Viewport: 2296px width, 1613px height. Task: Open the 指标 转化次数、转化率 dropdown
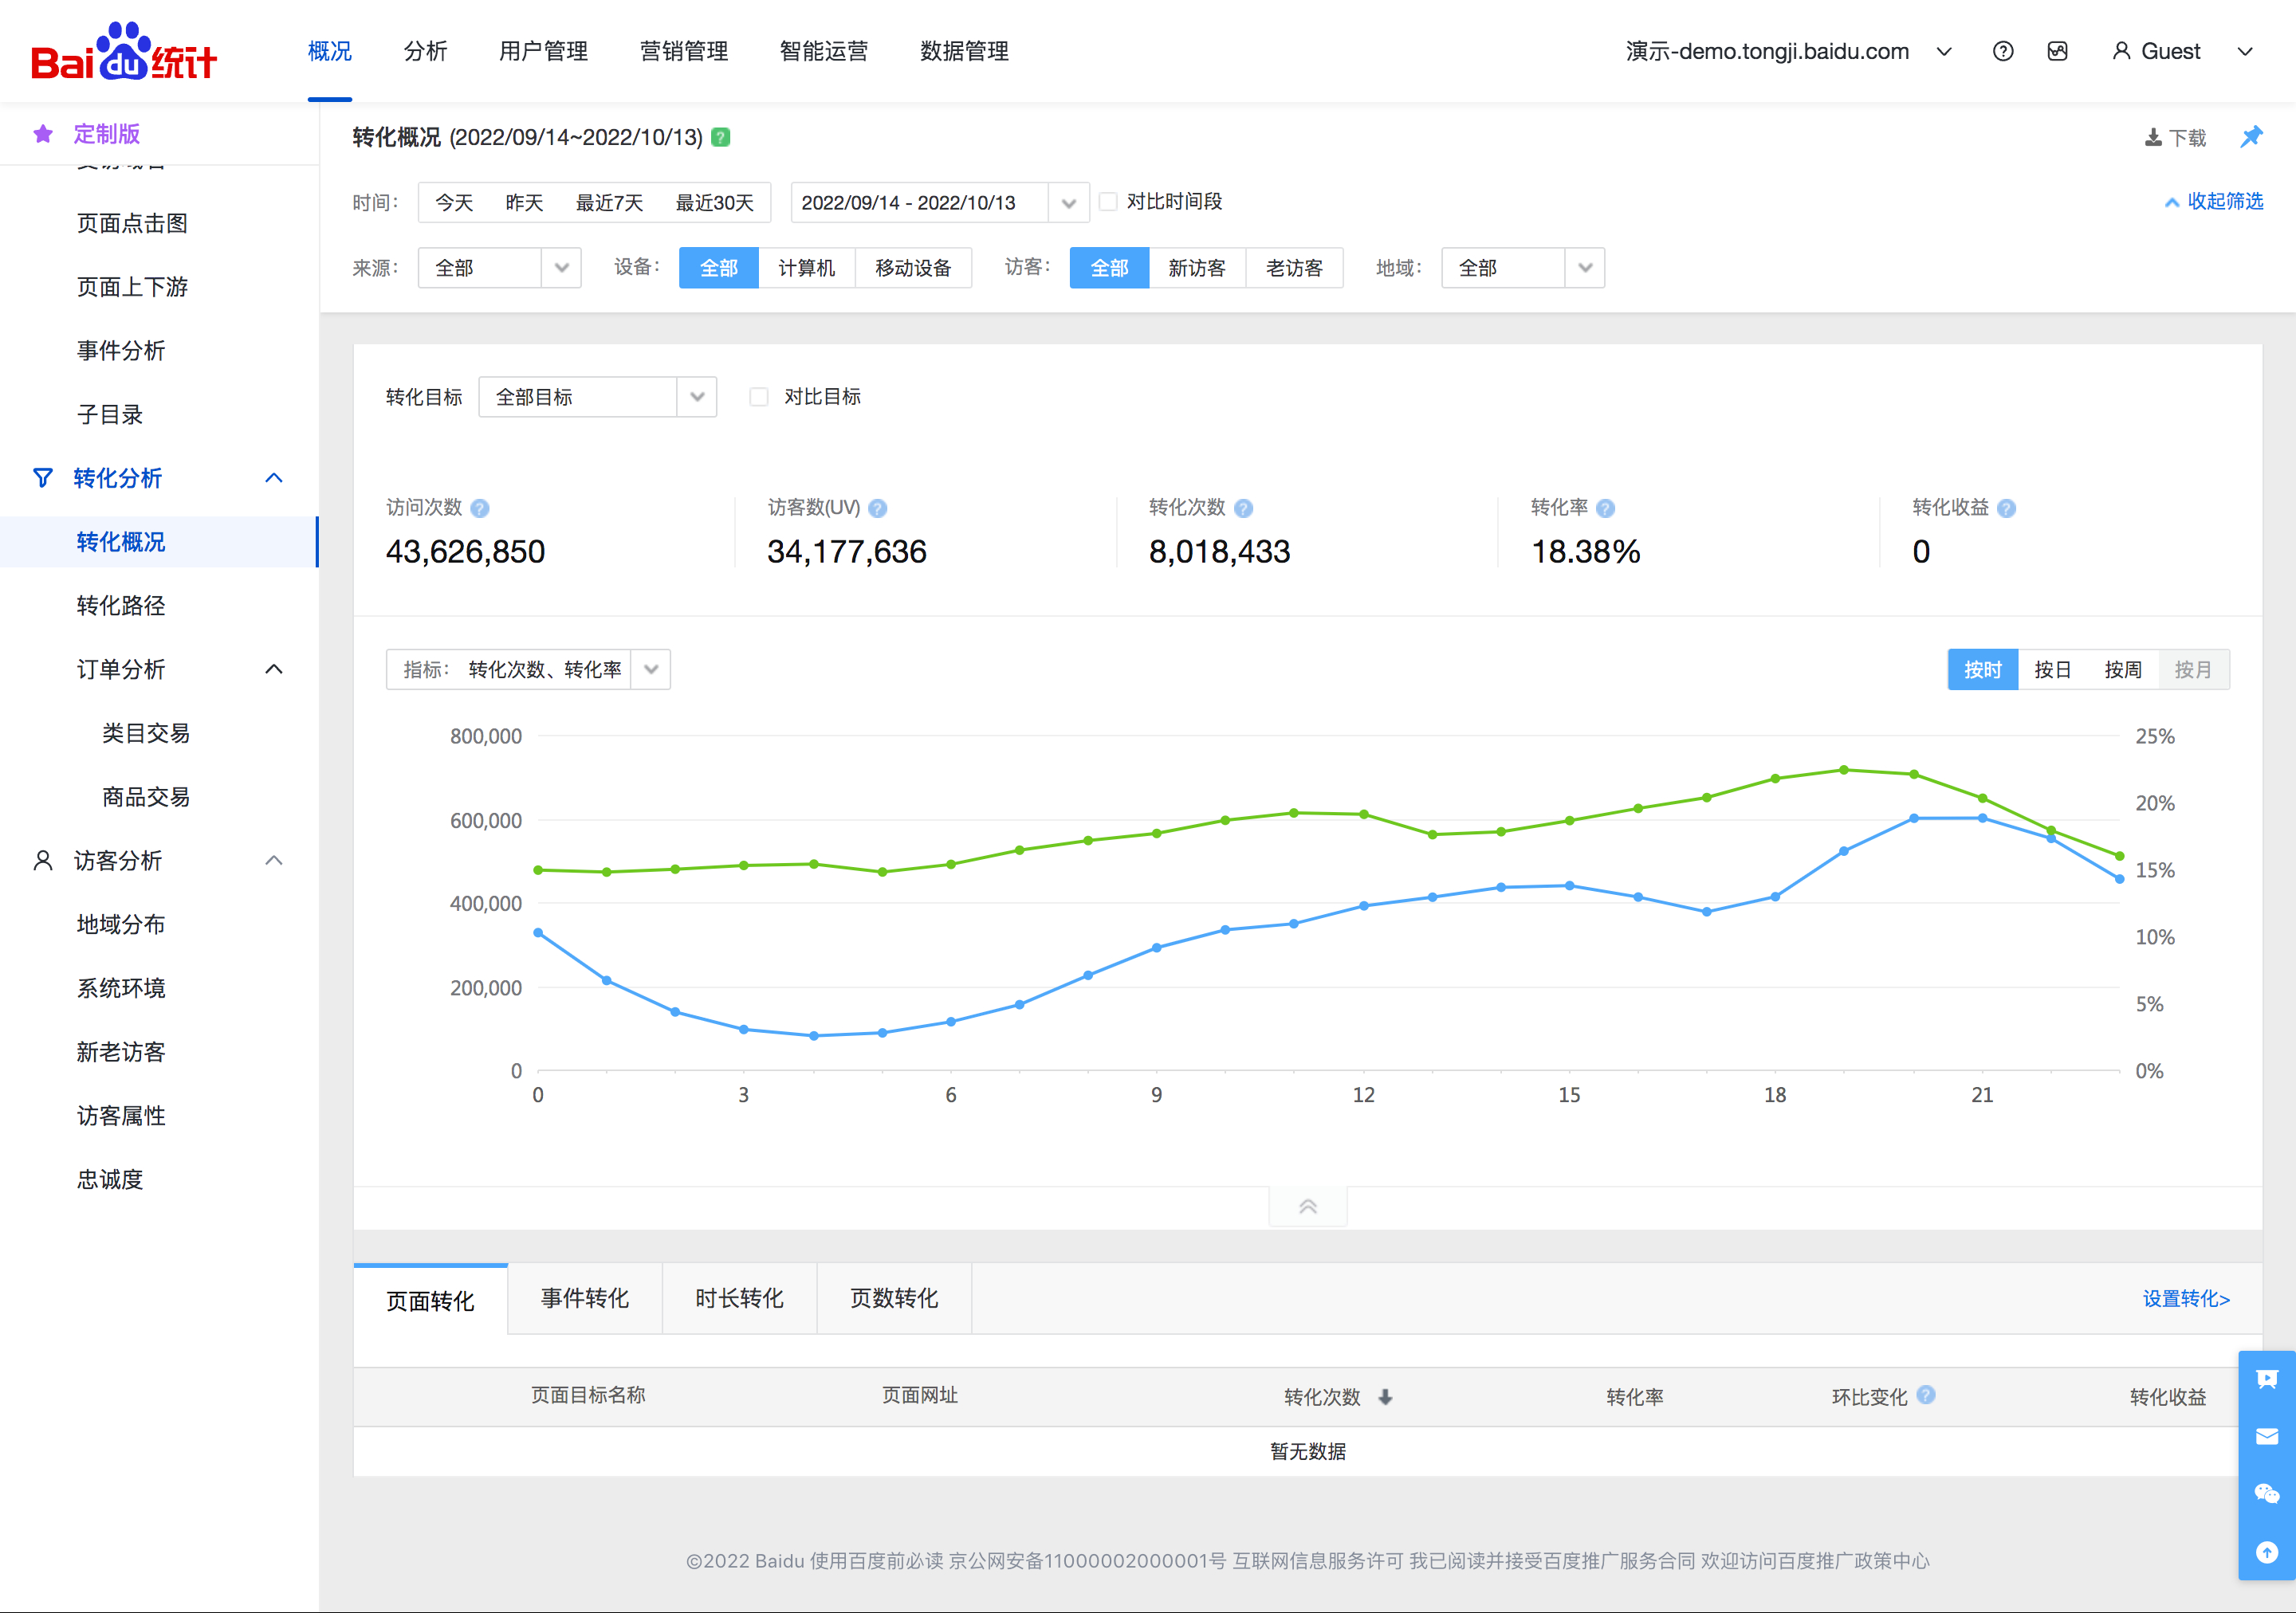click(528, 669)
